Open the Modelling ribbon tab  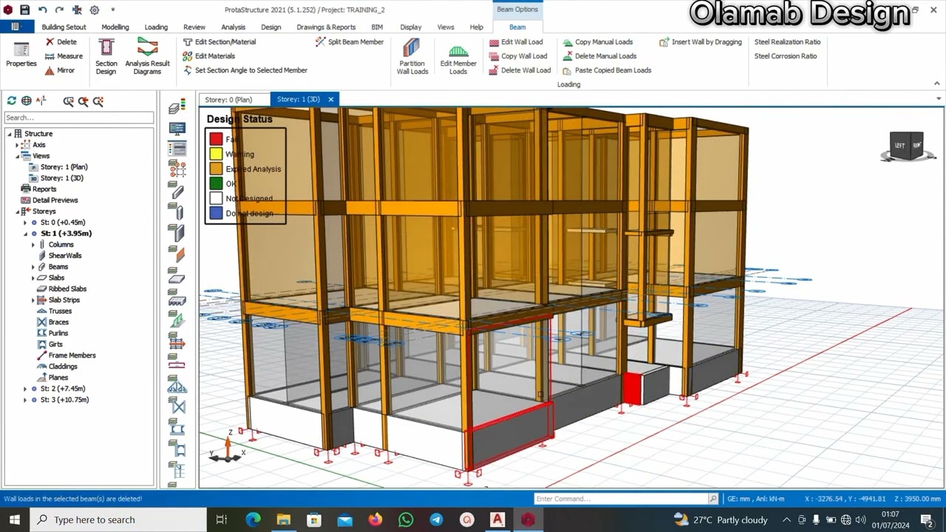click(115, 27)
